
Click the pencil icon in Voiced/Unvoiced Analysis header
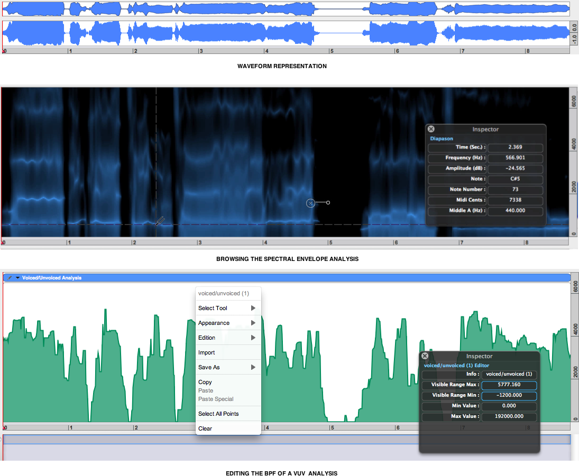10,277
